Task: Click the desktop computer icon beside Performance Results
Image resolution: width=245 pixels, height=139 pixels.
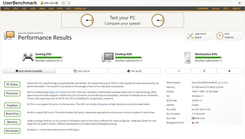Action: coord(9,36)
